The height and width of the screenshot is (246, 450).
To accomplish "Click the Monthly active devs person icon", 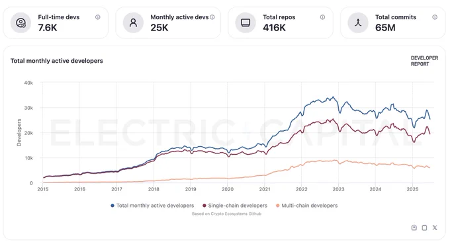I will tap(133, 22).
